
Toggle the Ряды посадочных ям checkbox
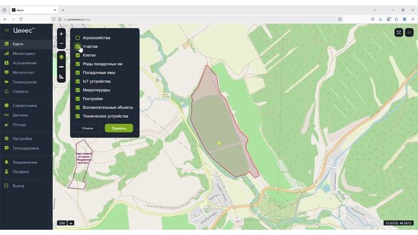point(78,64)
